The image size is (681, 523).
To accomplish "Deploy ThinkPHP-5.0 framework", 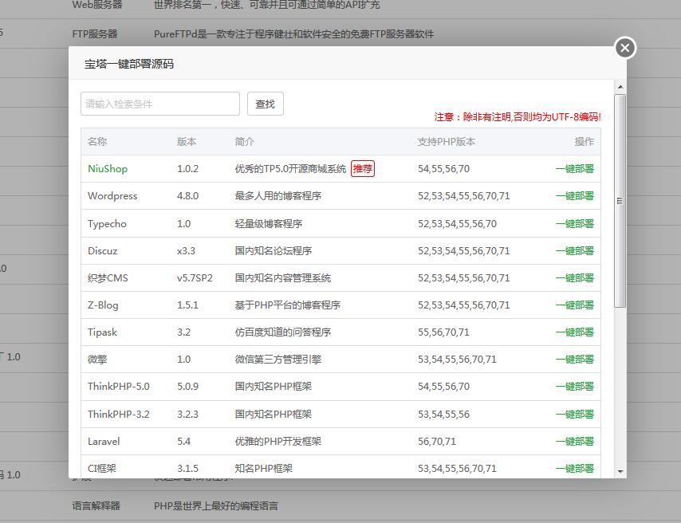I will coord(576,387).
